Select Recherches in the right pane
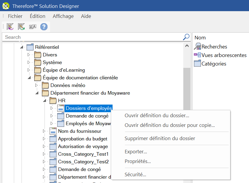The height and width of the screenshot is (183, 249). (x=214, y=47)
